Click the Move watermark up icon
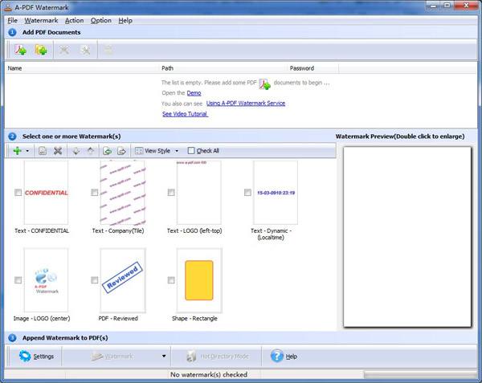The height and width of the screenshot is (383, 482). [90, 151]
